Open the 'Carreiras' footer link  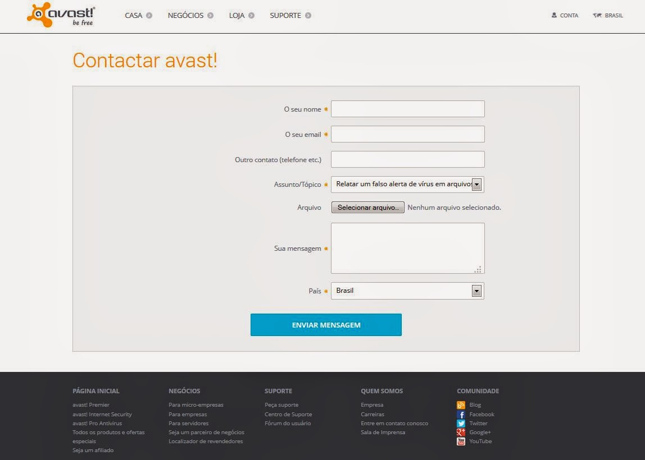tap(373, 415)
